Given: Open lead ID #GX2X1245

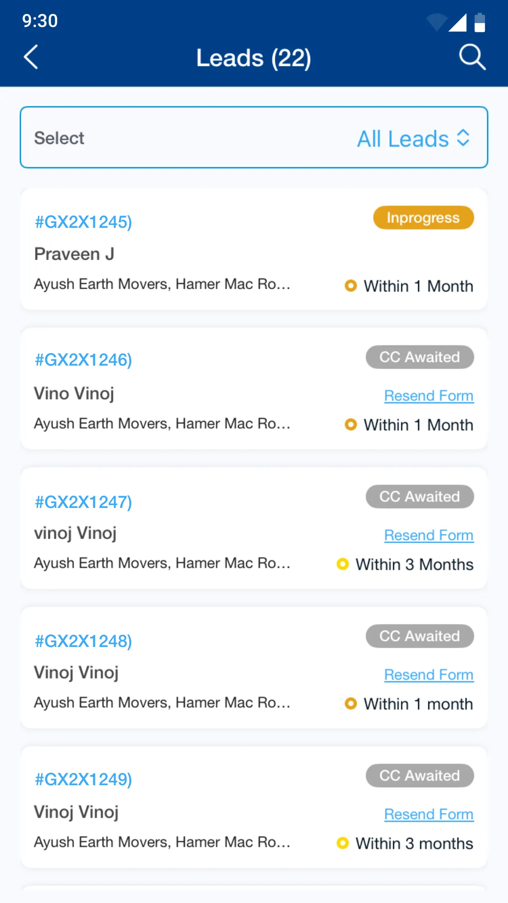Looking at the screenshot, I should coord(83,222).
